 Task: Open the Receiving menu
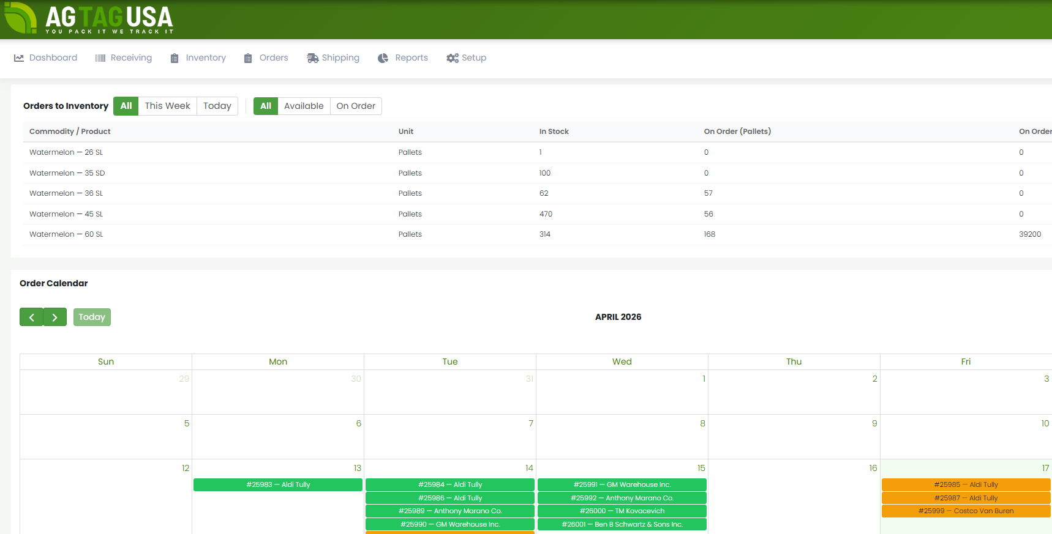point(124,58)
